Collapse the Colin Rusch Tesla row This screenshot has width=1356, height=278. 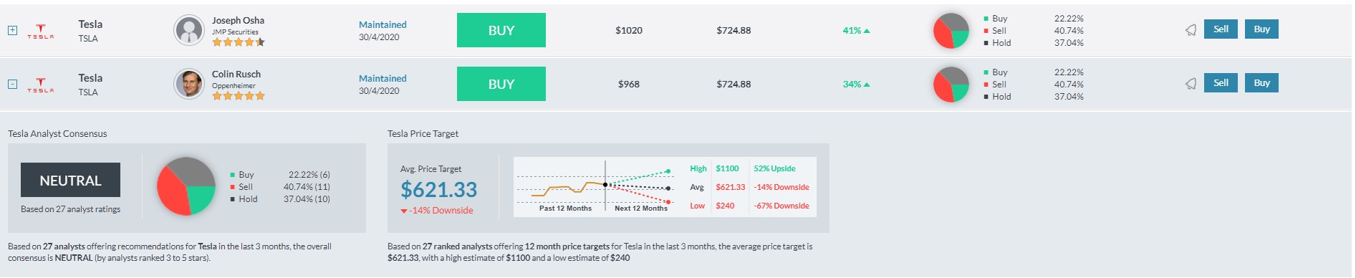(12, 84)
